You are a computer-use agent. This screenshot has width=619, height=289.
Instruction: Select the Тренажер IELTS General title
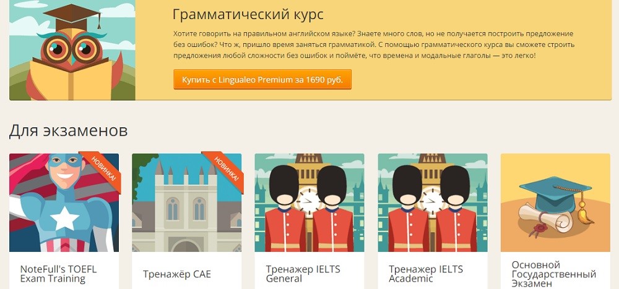(303, 274)
